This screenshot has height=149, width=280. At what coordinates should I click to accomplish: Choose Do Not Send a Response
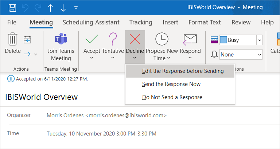[172, 97]
